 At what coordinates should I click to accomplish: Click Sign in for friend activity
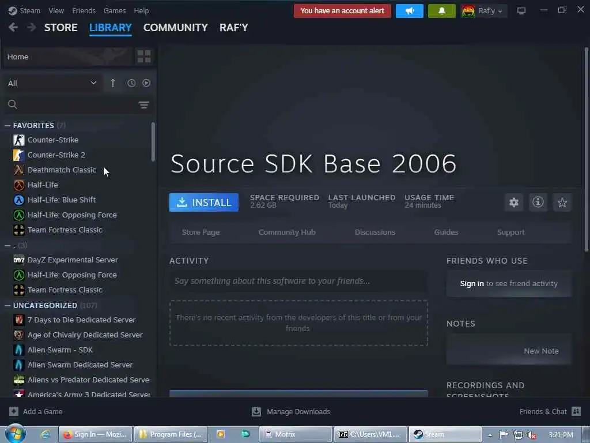pyautogui.click(x=472, y=284)
